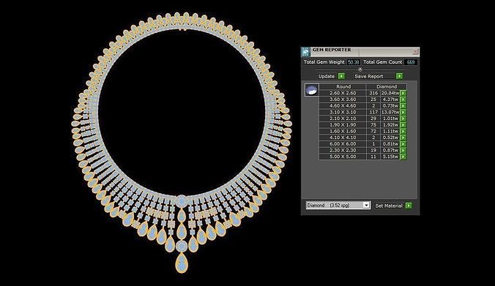Click green arrow for 2.60 X 2.60 row
495x286 pixels.
coord(403,93)
